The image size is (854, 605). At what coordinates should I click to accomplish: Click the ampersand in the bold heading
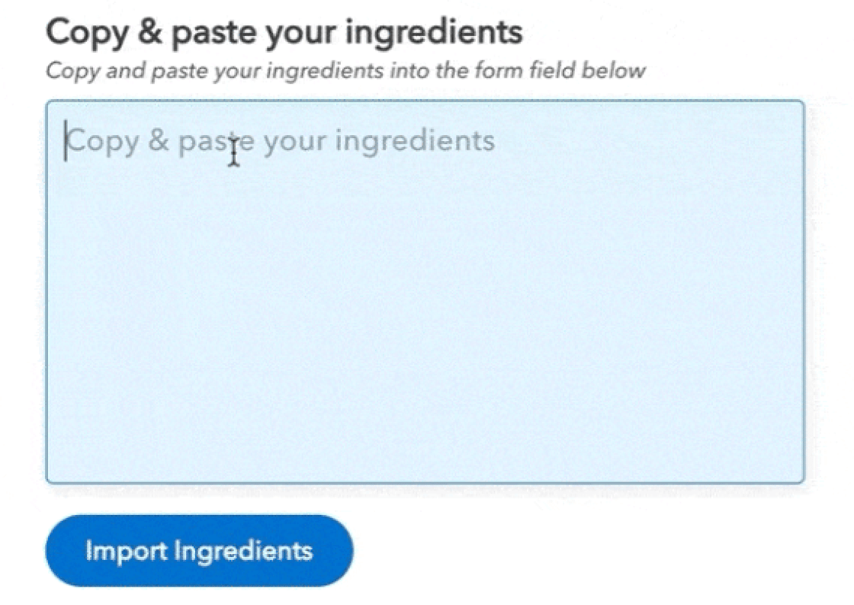tap(149, 31)
